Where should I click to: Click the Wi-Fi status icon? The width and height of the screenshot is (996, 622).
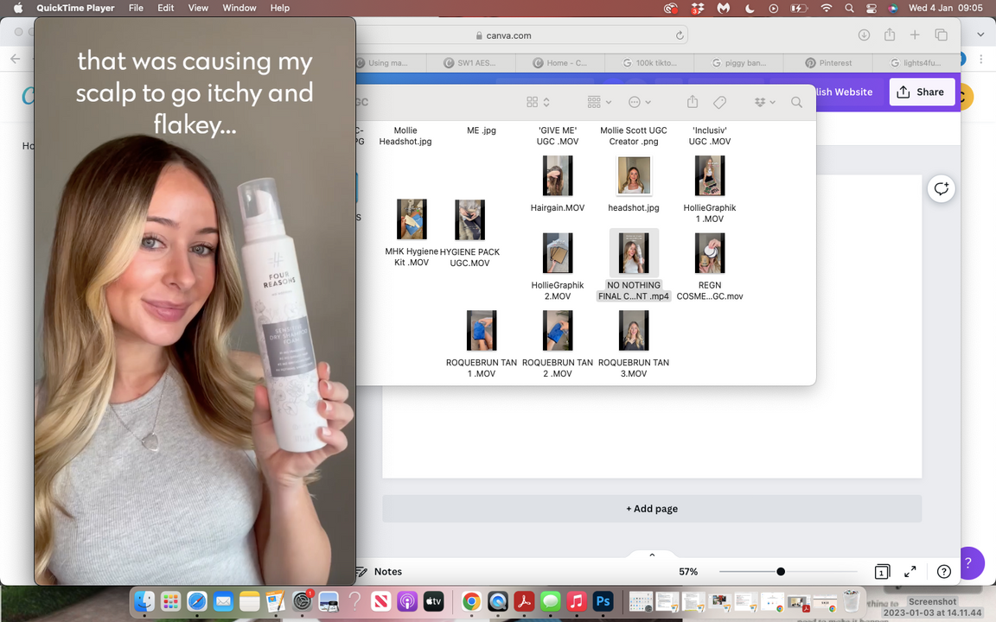pyautogui.click(x=827, y=9)
